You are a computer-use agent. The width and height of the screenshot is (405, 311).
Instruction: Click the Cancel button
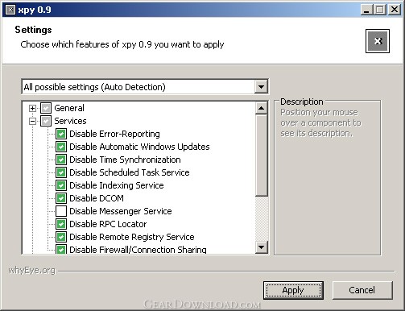[362, 290]
